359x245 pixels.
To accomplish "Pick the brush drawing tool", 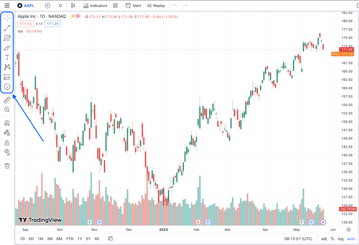I will pyautogui.click(x=7, y=48).
